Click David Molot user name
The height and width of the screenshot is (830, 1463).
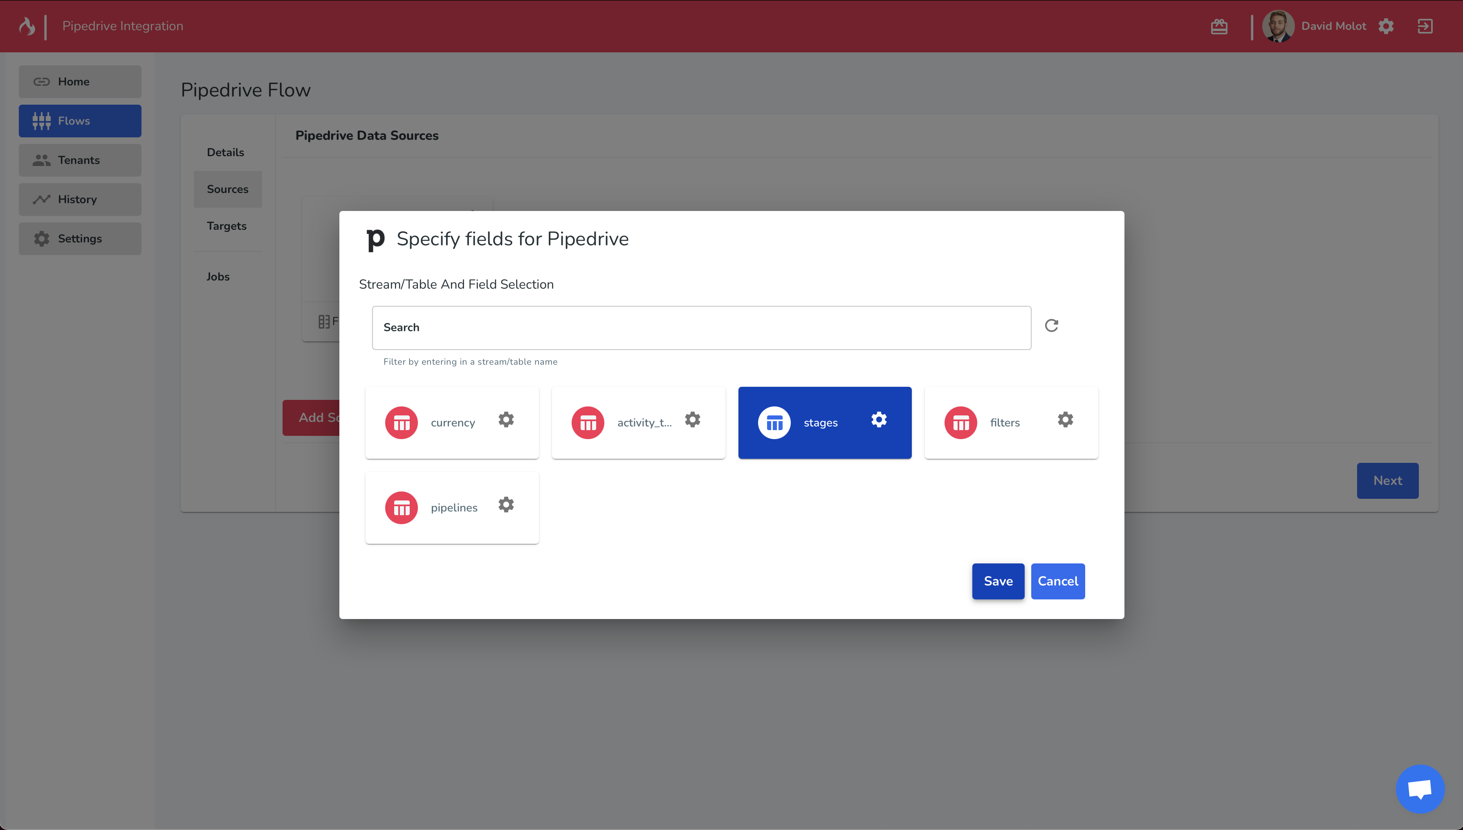click(x=1334, y=26)
